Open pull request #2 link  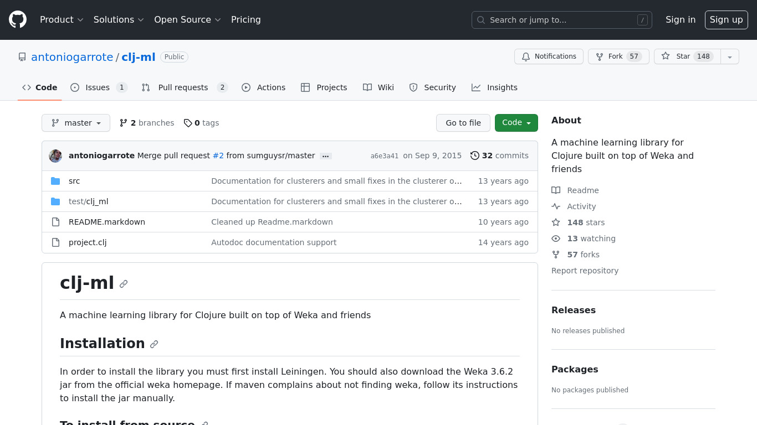[x=218, y=156]
